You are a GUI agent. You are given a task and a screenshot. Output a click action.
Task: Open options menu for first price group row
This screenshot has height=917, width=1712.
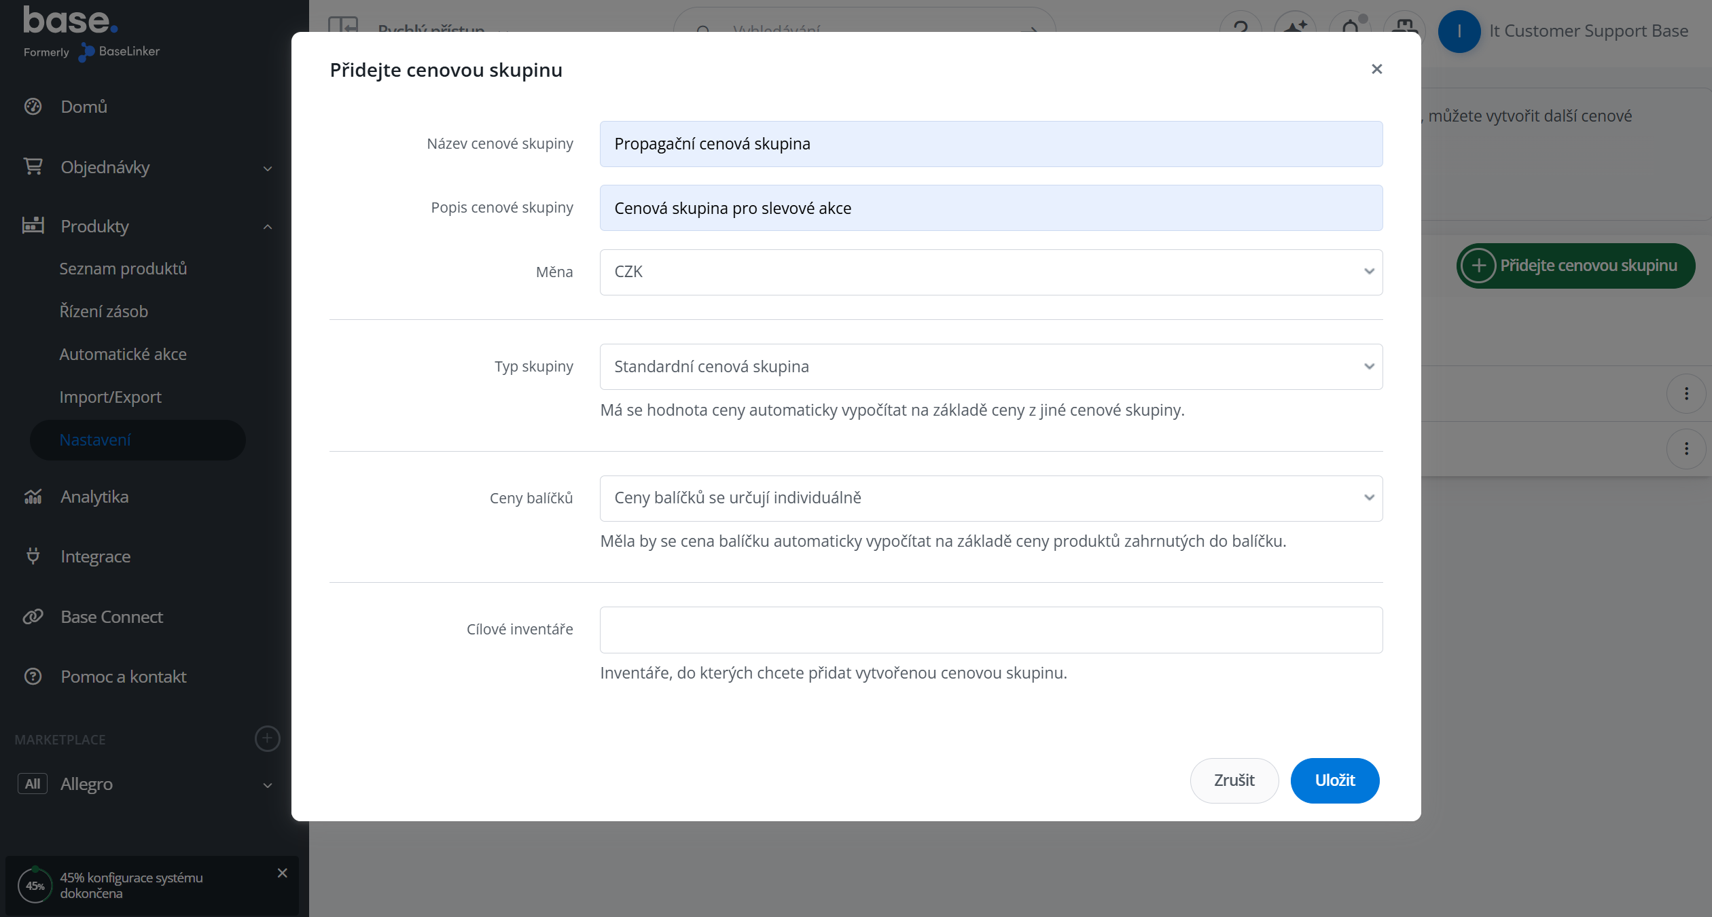[x=1686, y=394]
